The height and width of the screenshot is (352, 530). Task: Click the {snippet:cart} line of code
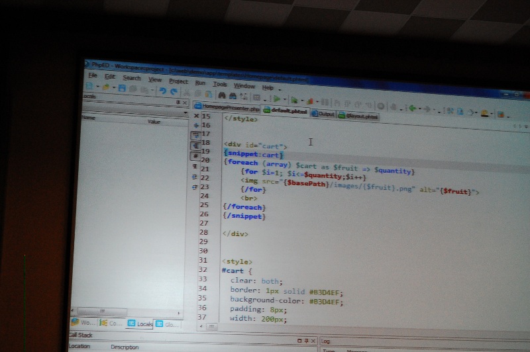254,154
